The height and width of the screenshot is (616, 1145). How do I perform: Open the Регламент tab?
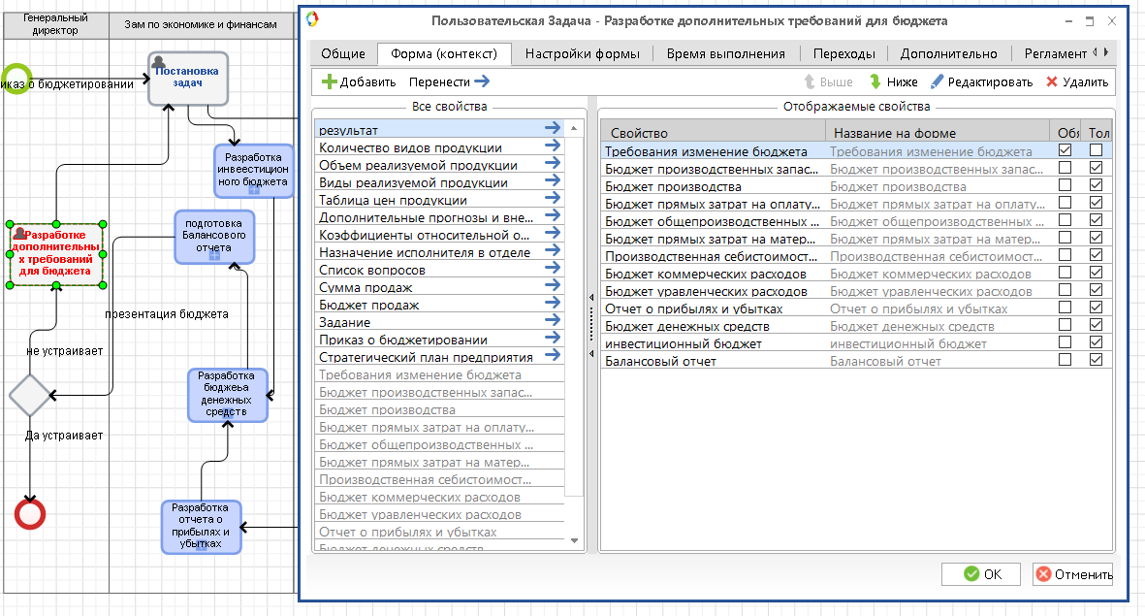(x=1055, y=53)
